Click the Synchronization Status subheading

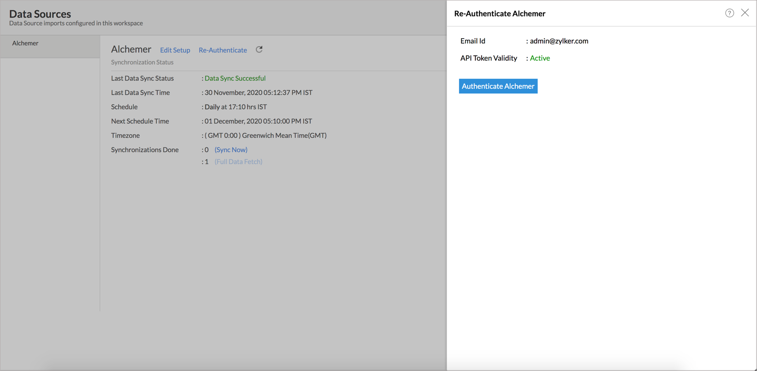tap(142, 62)
